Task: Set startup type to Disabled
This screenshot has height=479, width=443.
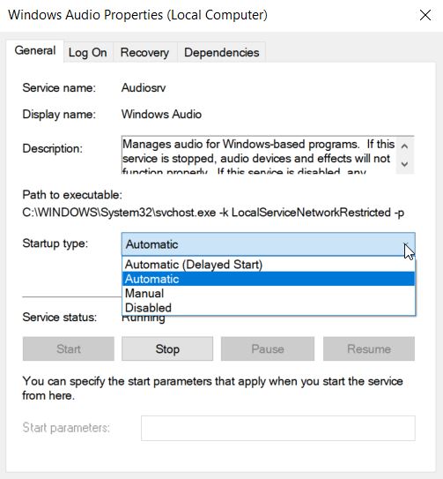Action: (x=269, y=308)
